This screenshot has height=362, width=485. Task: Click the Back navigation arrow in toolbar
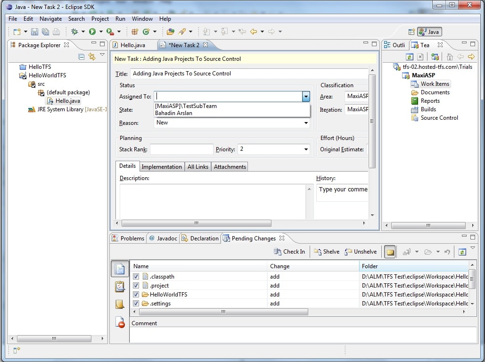254,32
